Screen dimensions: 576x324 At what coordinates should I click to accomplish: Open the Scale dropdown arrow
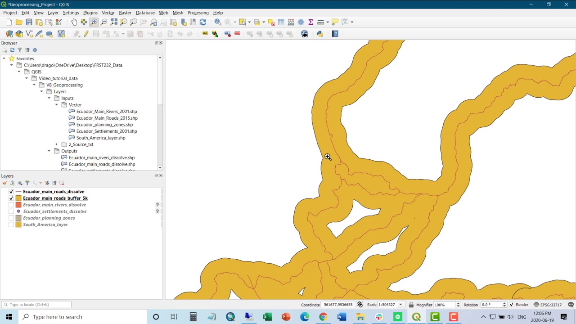pyautogui.click(x=400, y=305)
